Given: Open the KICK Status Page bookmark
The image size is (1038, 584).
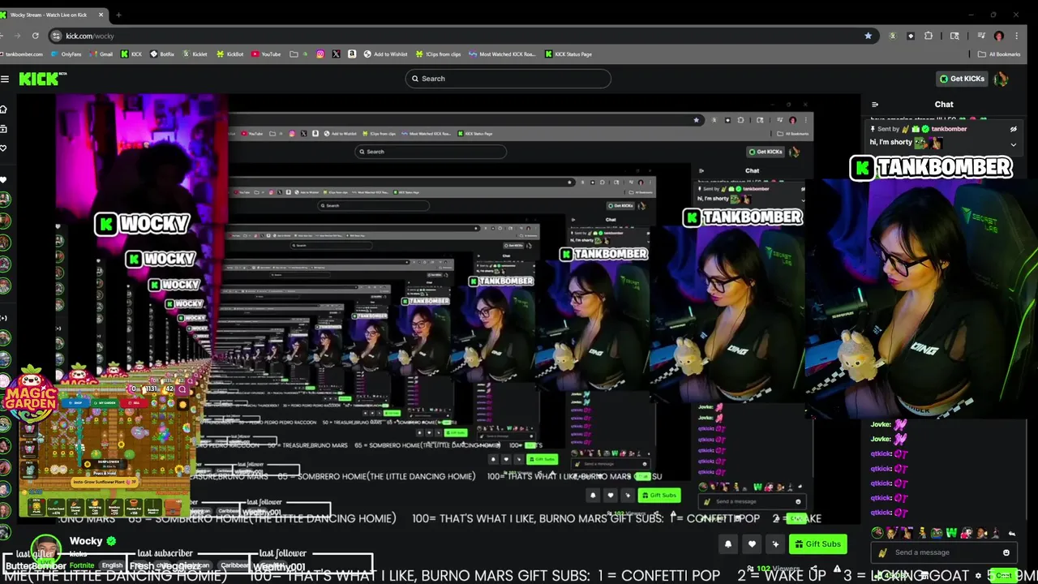Looking at the screenshot, I should tap(568, 54).
